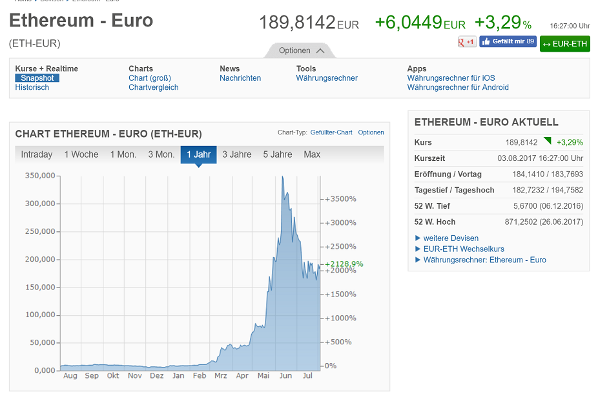
Task: Switch chart to 1 Woche tab
Action: click(x=81, y=154)
